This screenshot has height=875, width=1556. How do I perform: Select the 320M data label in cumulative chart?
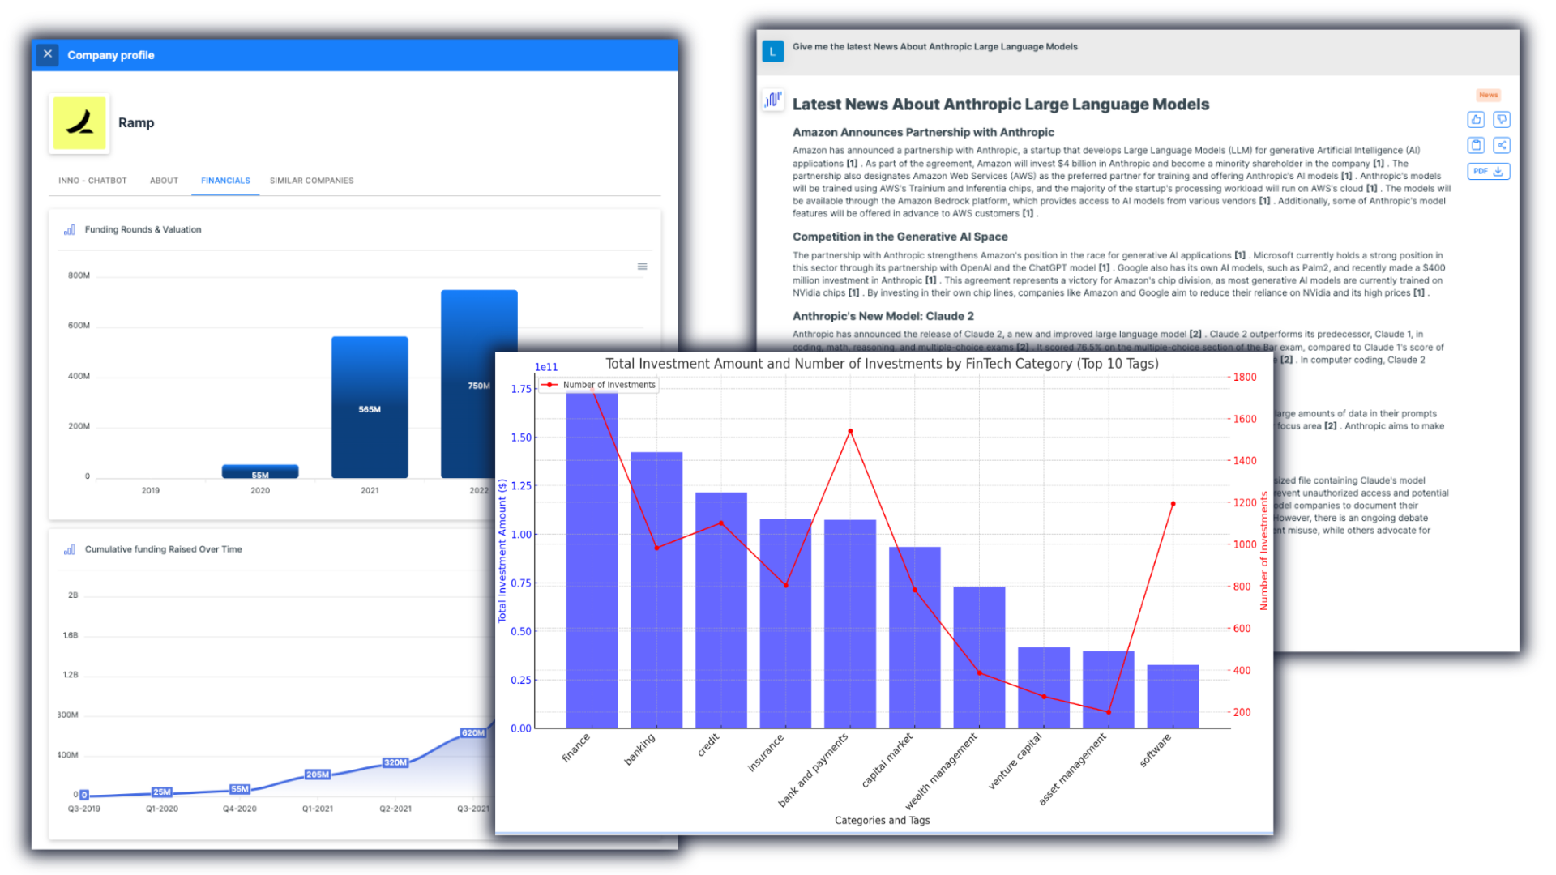click(395, 762)
